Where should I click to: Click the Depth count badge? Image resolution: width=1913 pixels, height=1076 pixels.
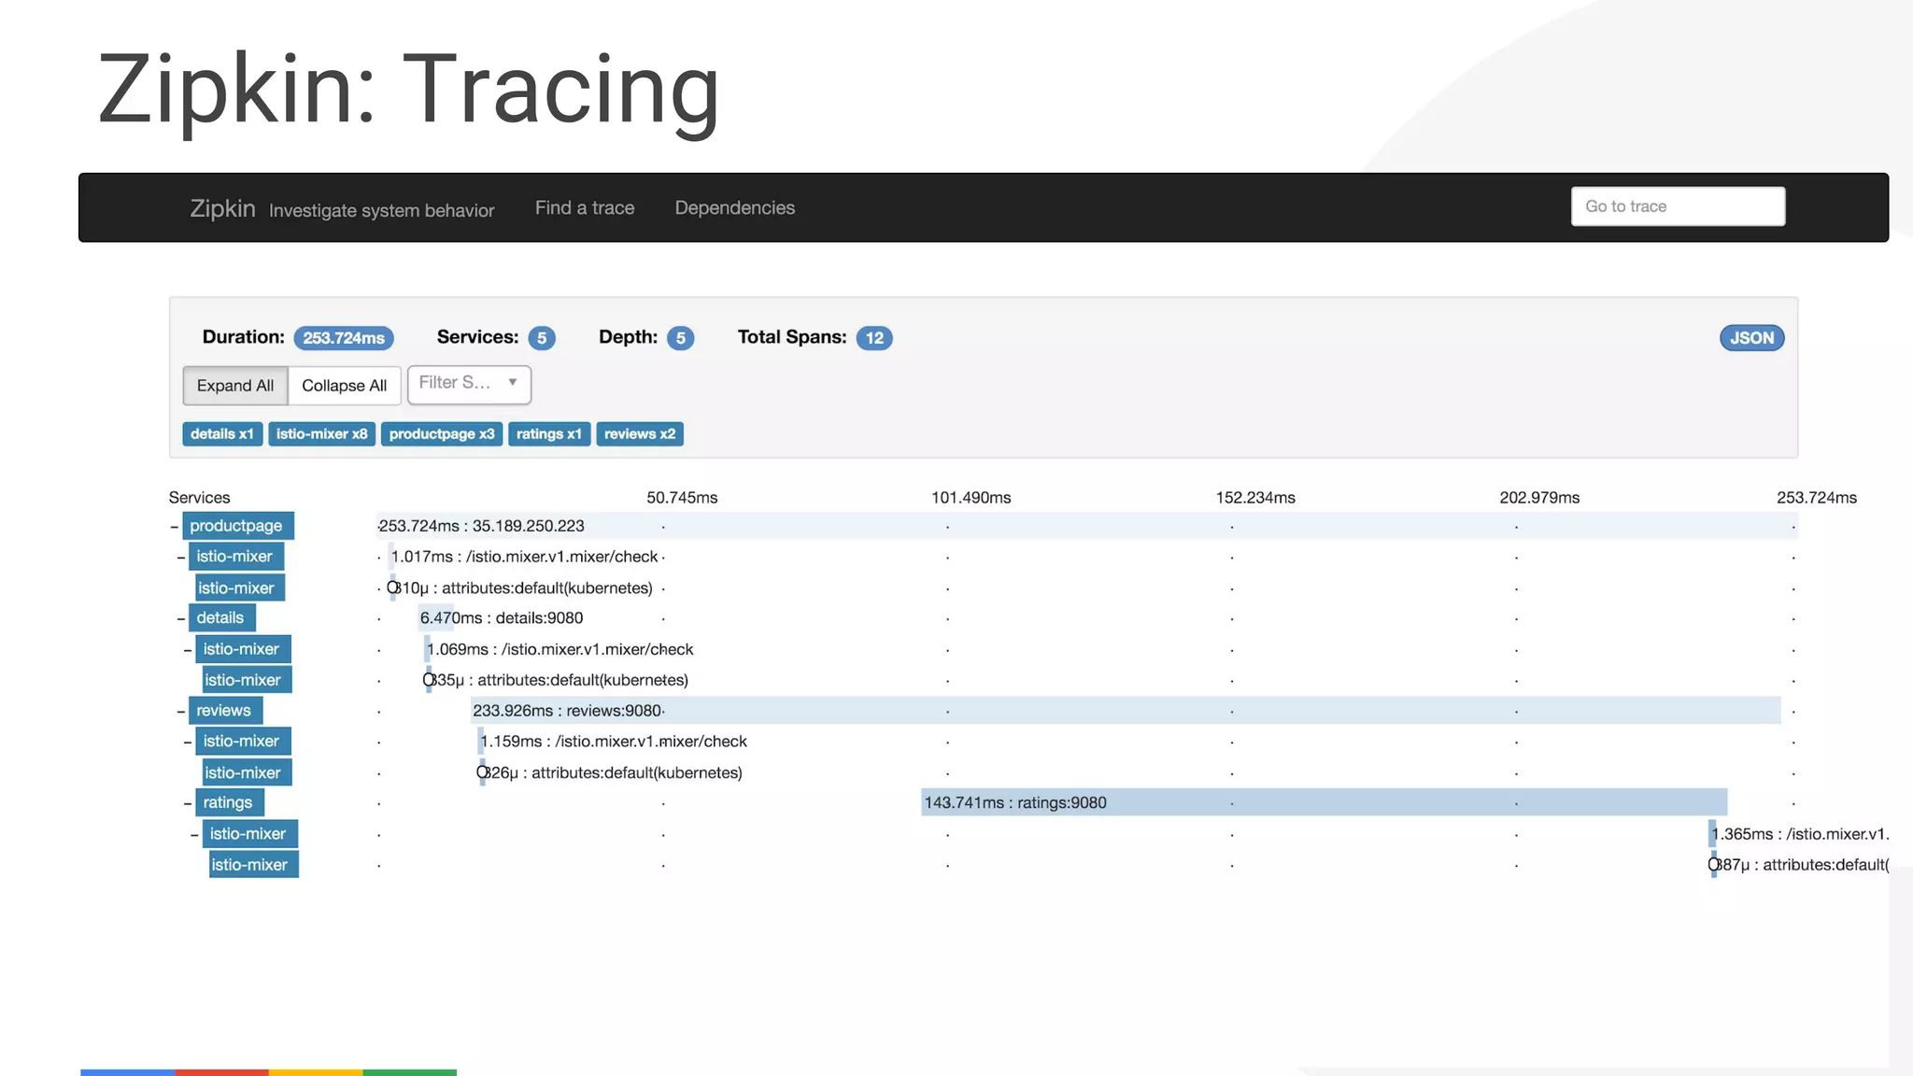tap(681, 338)
